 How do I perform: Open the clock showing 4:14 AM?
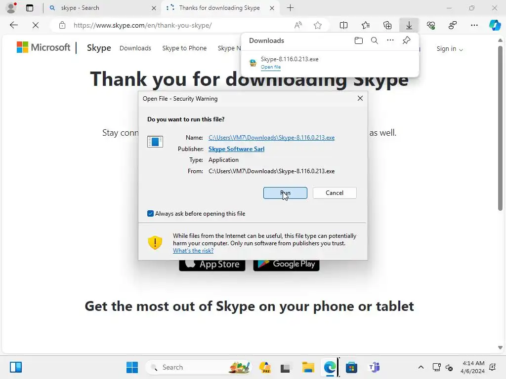tap(473, 367)
